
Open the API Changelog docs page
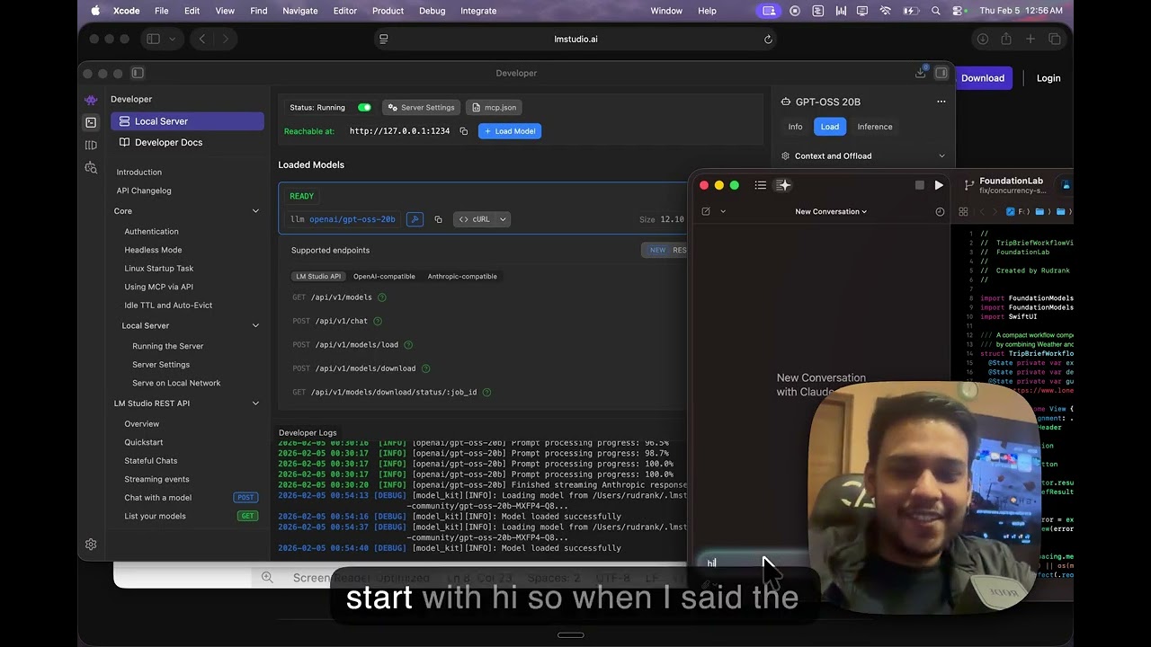(x=144, y=191)
